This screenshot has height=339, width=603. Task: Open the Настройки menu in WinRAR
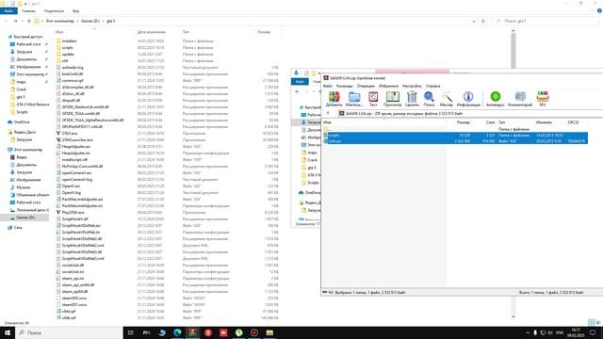[x=412, y=86]
